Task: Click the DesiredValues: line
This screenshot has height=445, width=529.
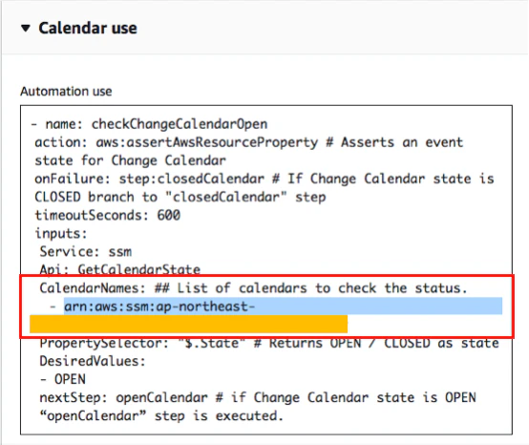Action: coord(93,361)
